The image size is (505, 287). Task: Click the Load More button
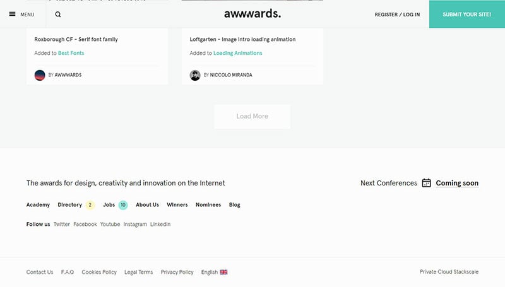252,117
